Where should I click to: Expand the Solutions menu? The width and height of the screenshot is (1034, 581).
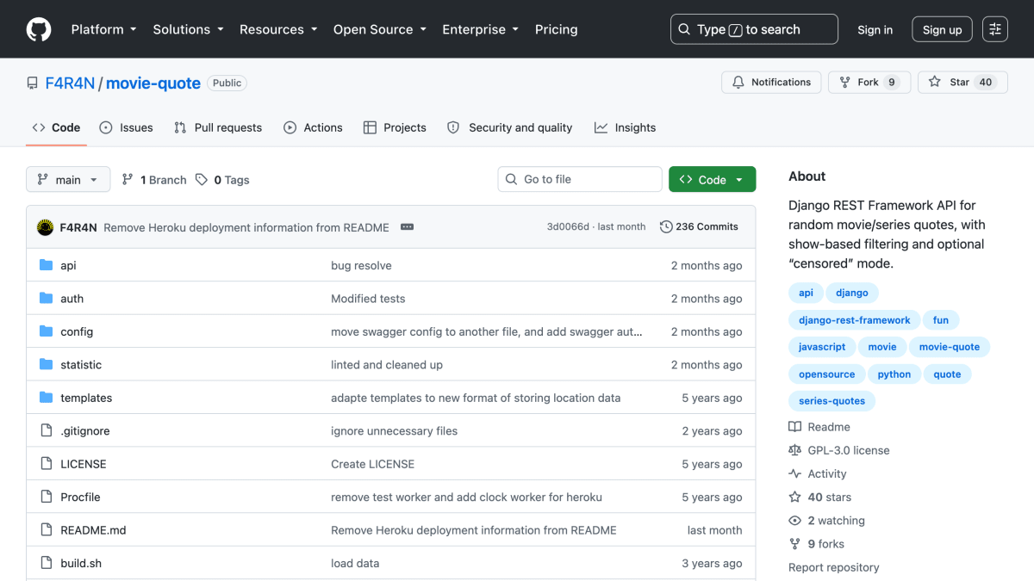pyautogui.click(x=189, y=29)
